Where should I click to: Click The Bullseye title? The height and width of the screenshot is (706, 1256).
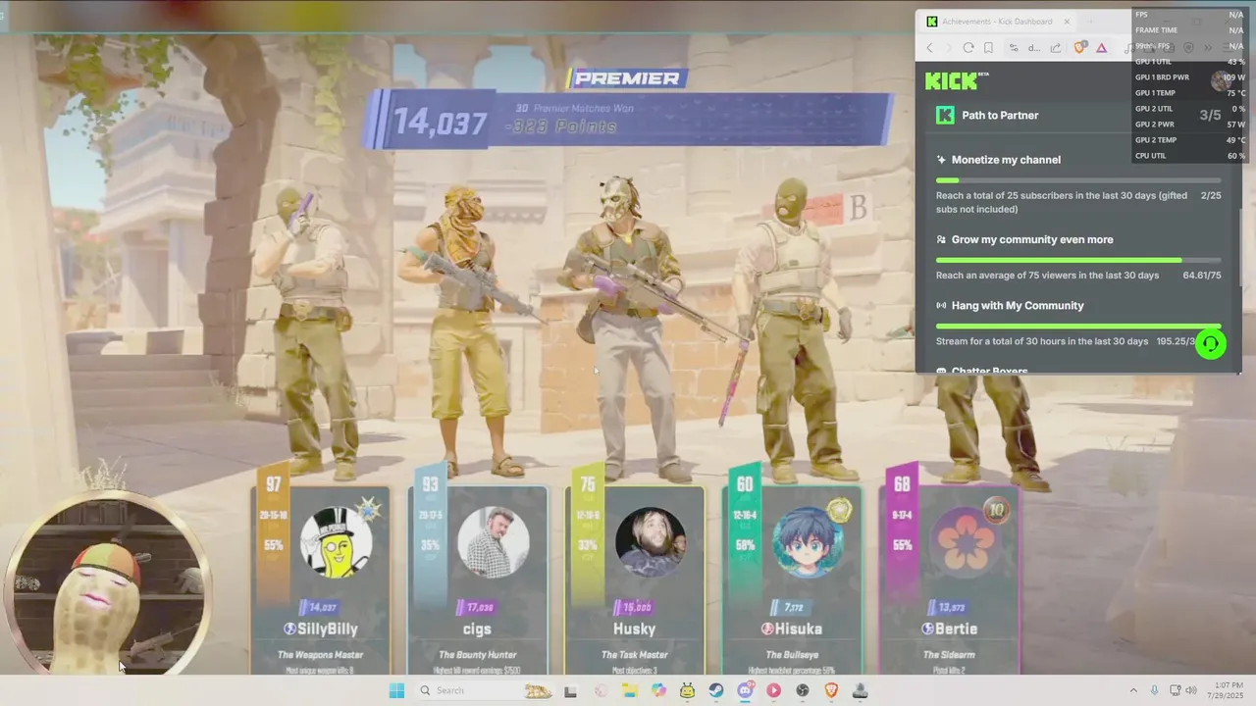point(792,655)
